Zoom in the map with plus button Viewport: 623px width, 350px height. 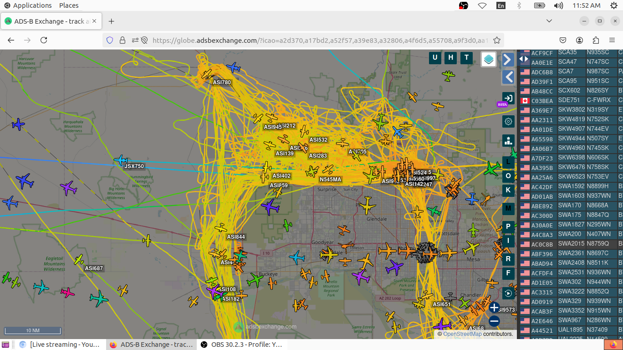pyautogui.click(x=494, y=308)
